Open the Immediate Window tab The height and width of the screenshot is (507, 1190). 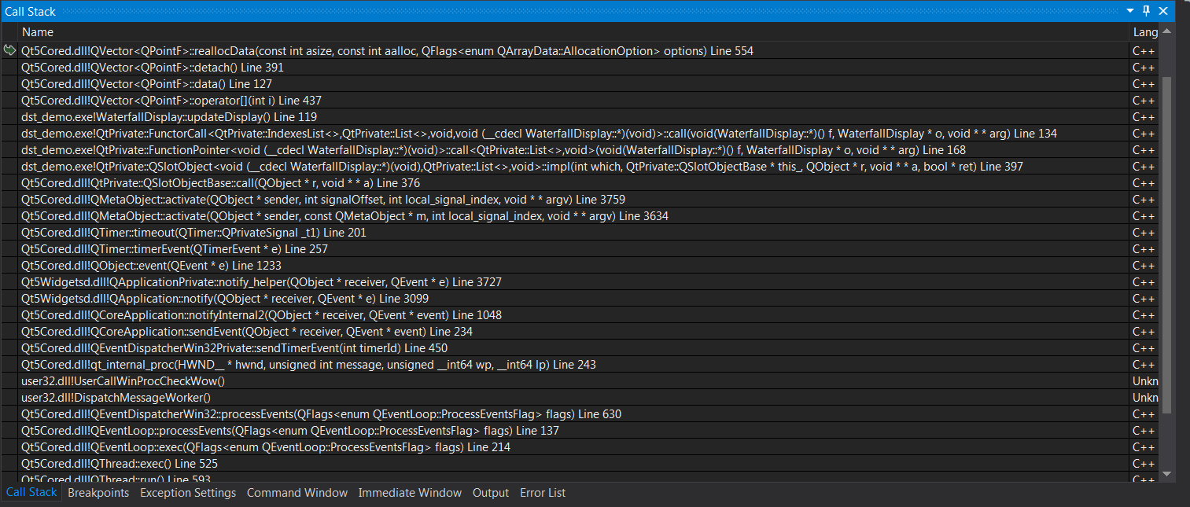(x=410, y=493)
